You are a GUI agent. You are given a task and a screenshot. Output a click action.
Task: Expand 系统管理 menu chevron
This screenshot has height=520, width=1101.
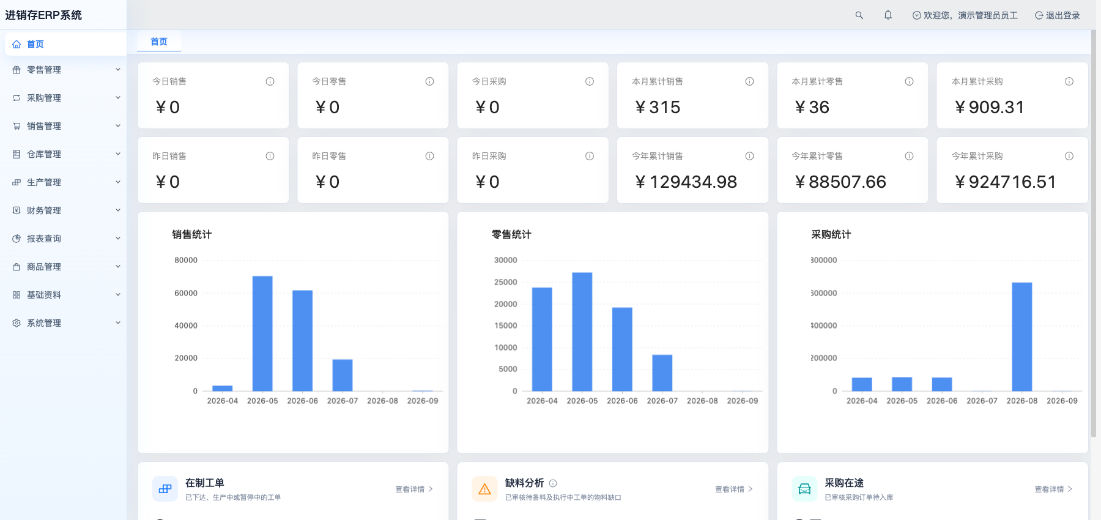coord(118,323)
